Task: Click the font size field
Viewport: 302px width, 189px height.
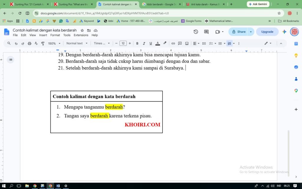Action: click(123, 43)
